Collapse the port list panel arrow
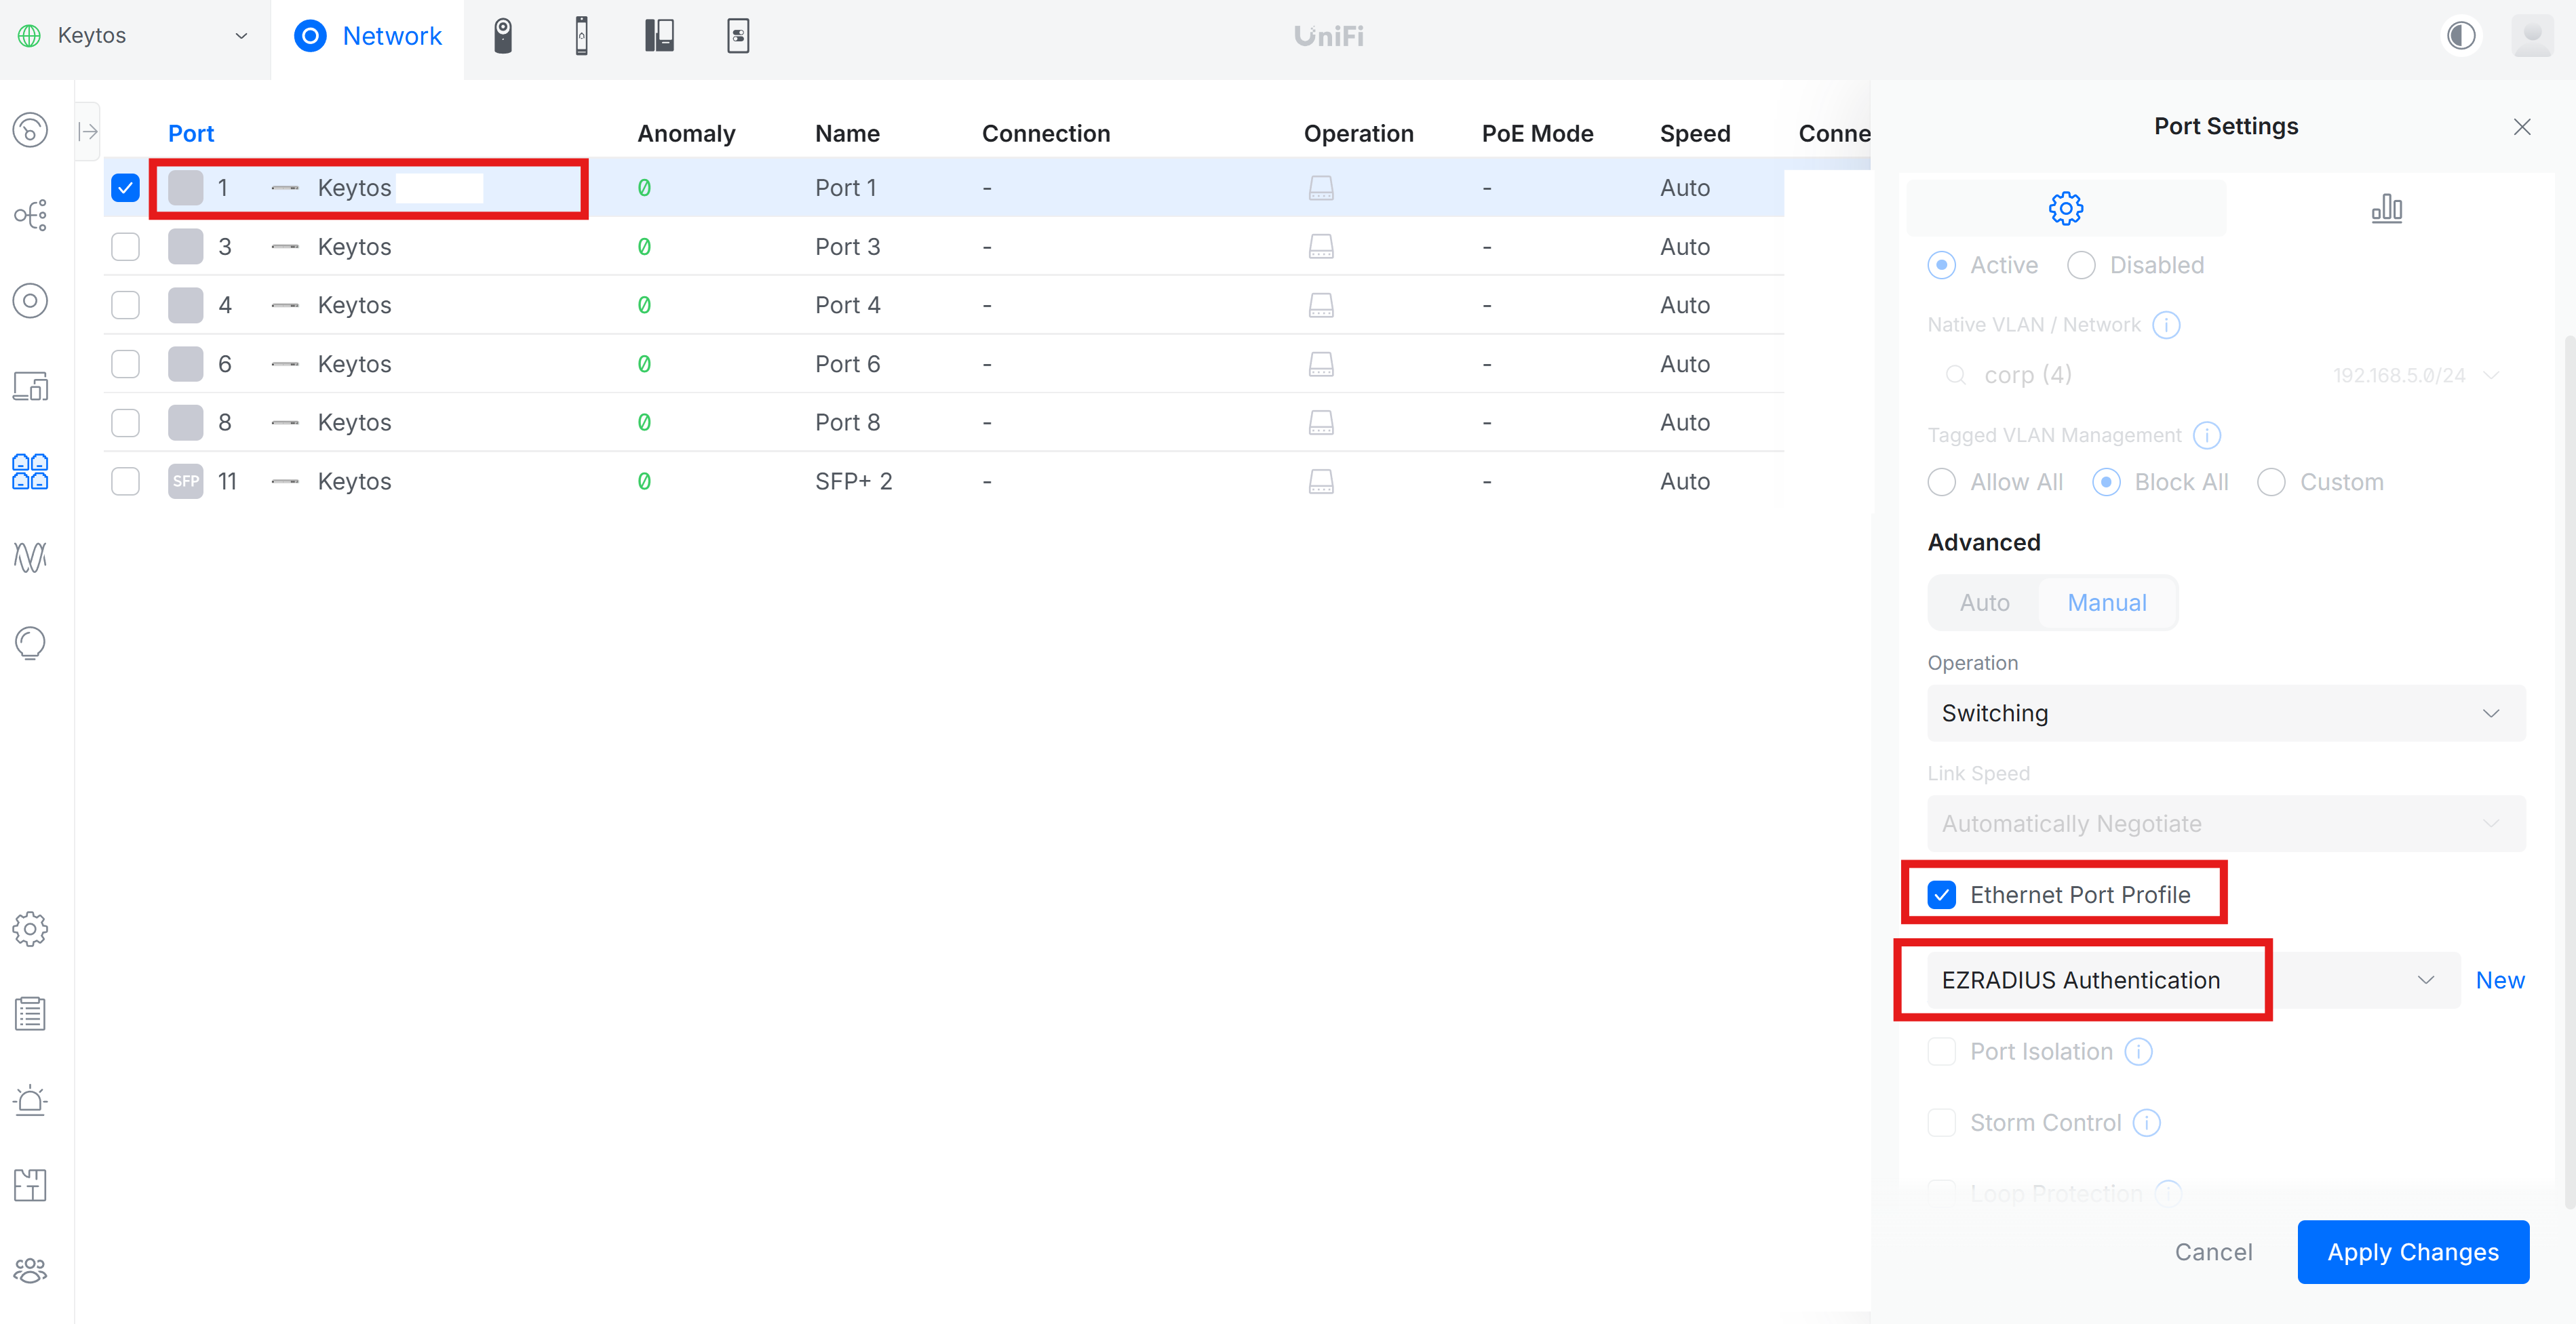This screenshot has height=1324, width=2576. point(88,131)
